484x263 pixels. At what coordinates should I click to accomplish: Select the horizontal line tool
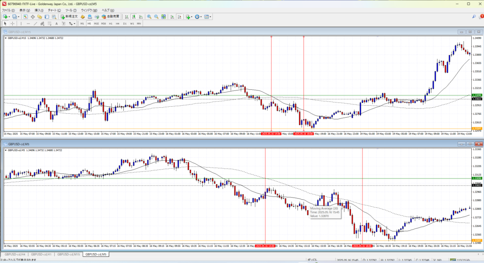point(28,23)
